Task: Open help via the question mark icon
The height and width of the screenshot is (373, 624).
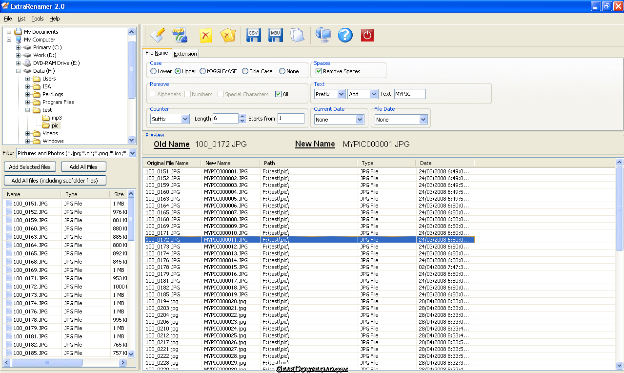Action: coord(345,35)
